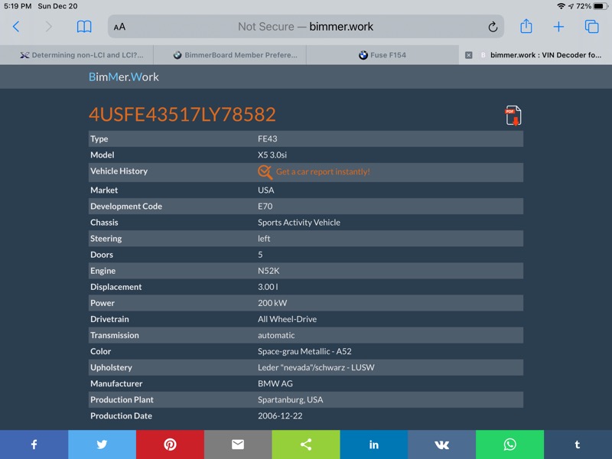Show all open tabs overview
Screen dimensions: 612x459
coord(591,27)
